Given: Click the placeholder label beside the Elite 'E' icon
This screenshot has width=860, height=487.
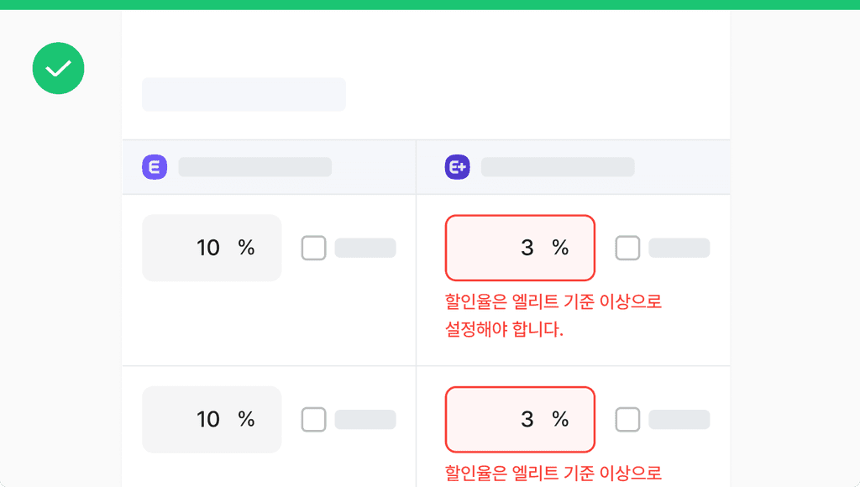Looking at the screenshot, I should tap(254, 167).
